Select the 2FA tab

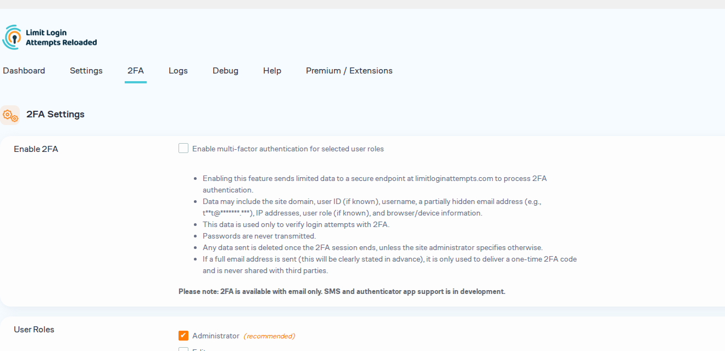pyautogui.click(x=136, y=71)
